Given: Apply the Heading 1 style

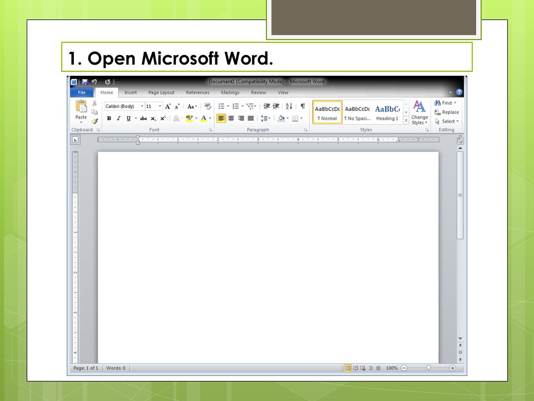Looking at the screenshot, I should coord(387,112).
